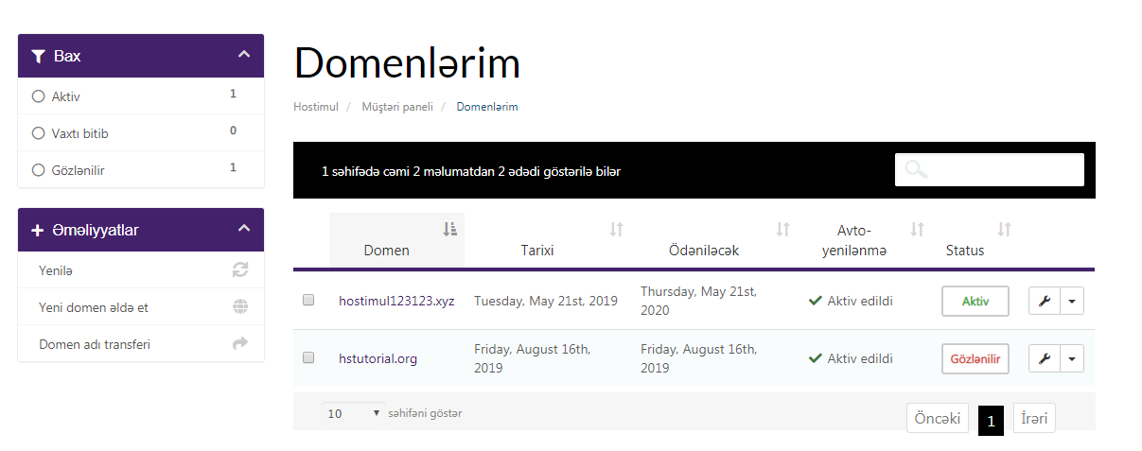Click the globe icon for new domain
This screenshot has height=451, width=1142.
(x=240, y=307)
